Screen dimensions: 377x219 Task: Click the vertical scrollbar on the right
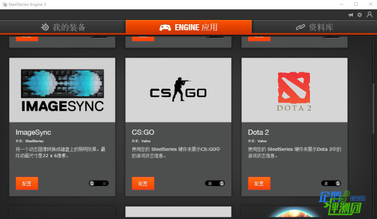tap(373, 108)
